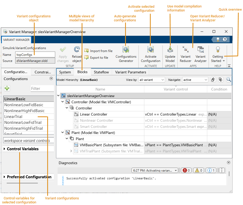This screenshot has height=205, width=243.
Task: Click Update Model icon
Action: pos(170,49)
